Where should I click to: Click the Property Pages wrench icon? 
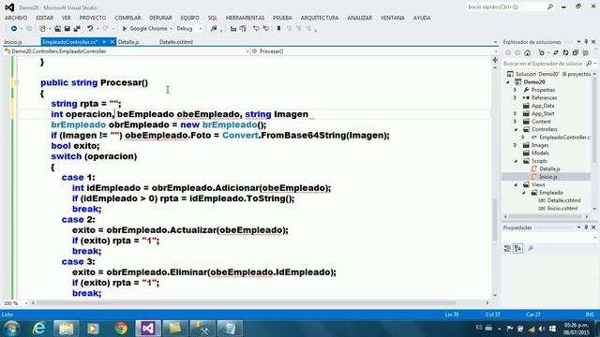point(531,249)
